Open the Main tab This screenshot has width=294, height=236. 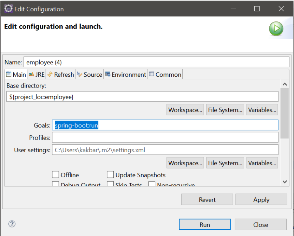pos(16,75)
